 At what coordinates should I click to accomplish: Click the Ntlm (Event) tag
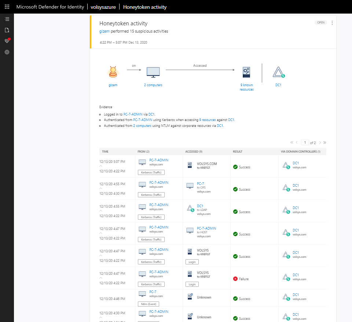(148, 304)
